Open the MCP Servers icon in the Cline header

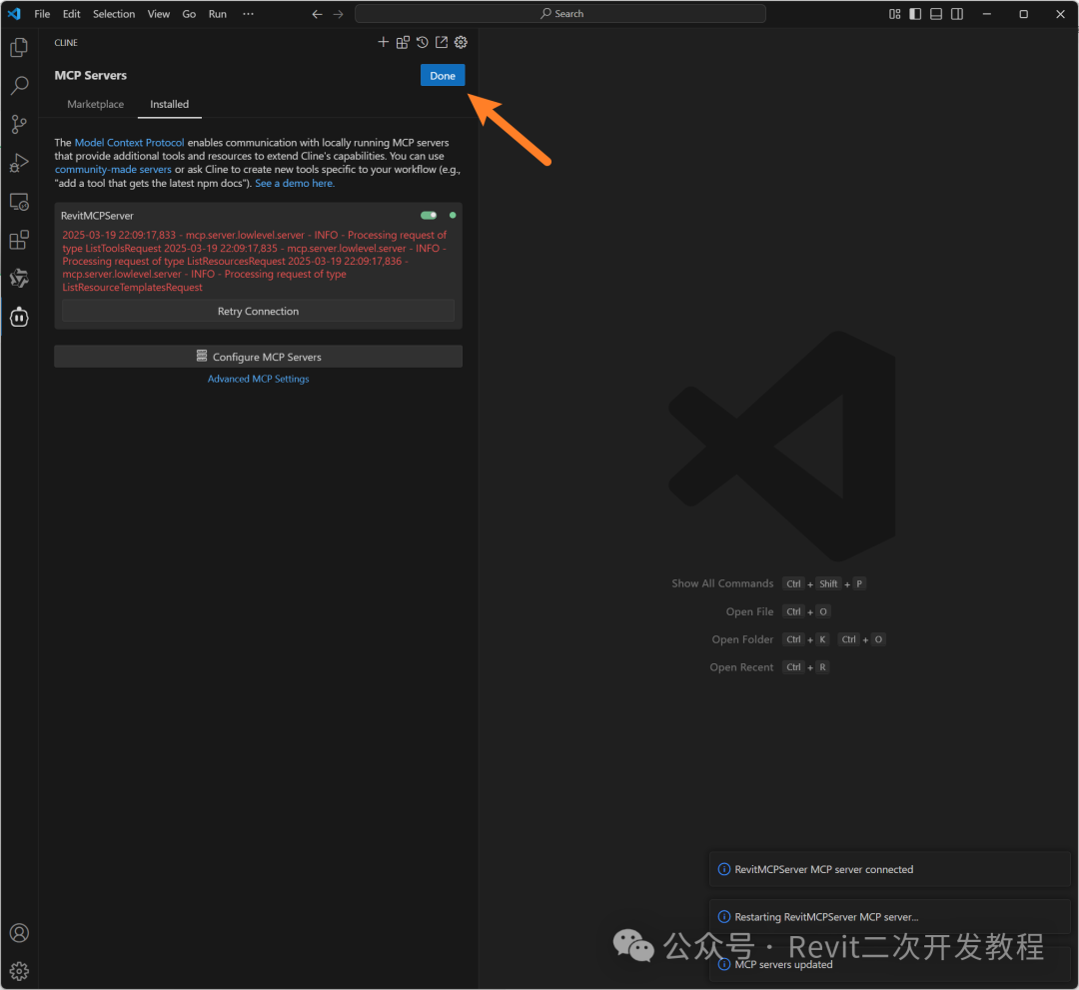[403, 43]
